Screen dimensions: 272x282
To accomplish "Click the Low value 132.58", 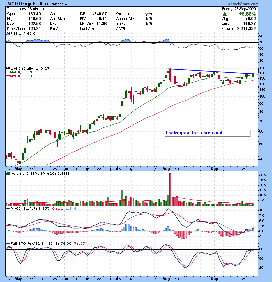I will coord(35,23).
